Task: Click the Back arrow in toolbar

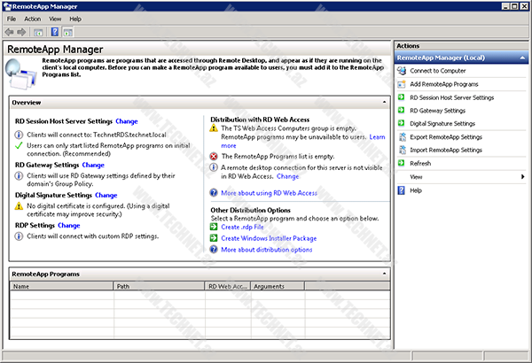Action: tap(10, 31)
